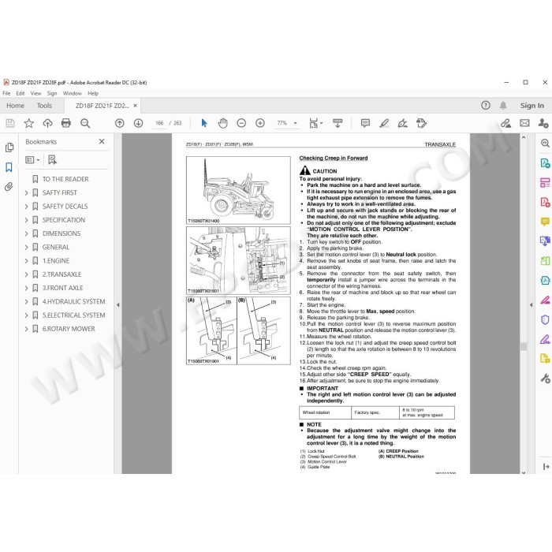Send the file by email
552x552 pixels.
(x=524, y=123)
